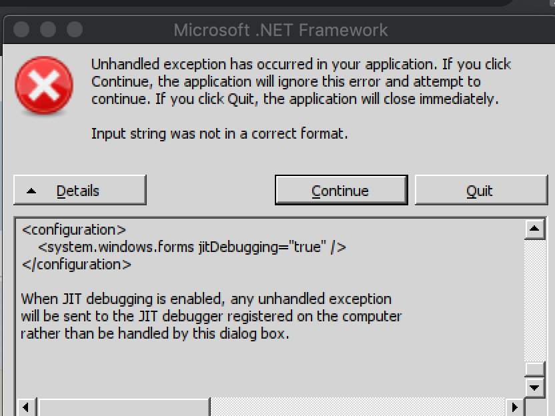555x416 pixels.
Task: Click the vertical scrollbar up arrow
Action: pyautogui.click(x=534, y=229)
